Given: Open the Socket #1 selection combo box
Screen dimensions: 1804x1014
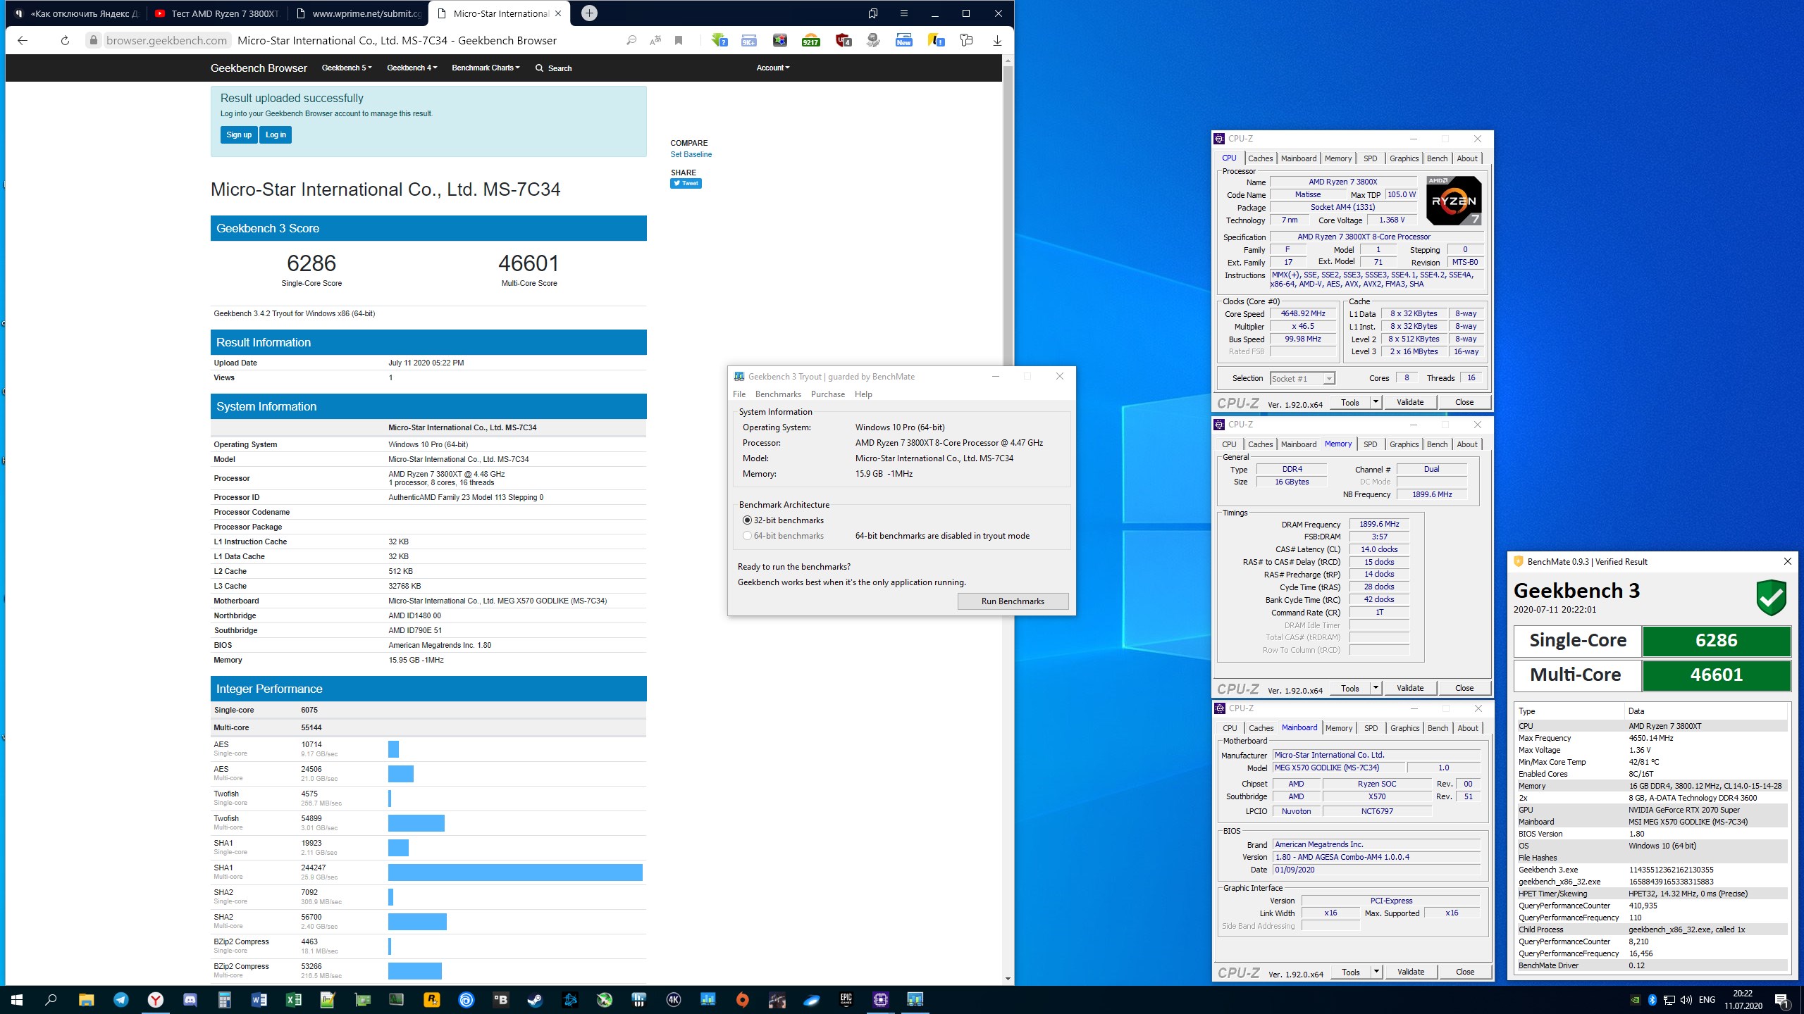Looking at the screenshot, I should tap(1302, 379).
